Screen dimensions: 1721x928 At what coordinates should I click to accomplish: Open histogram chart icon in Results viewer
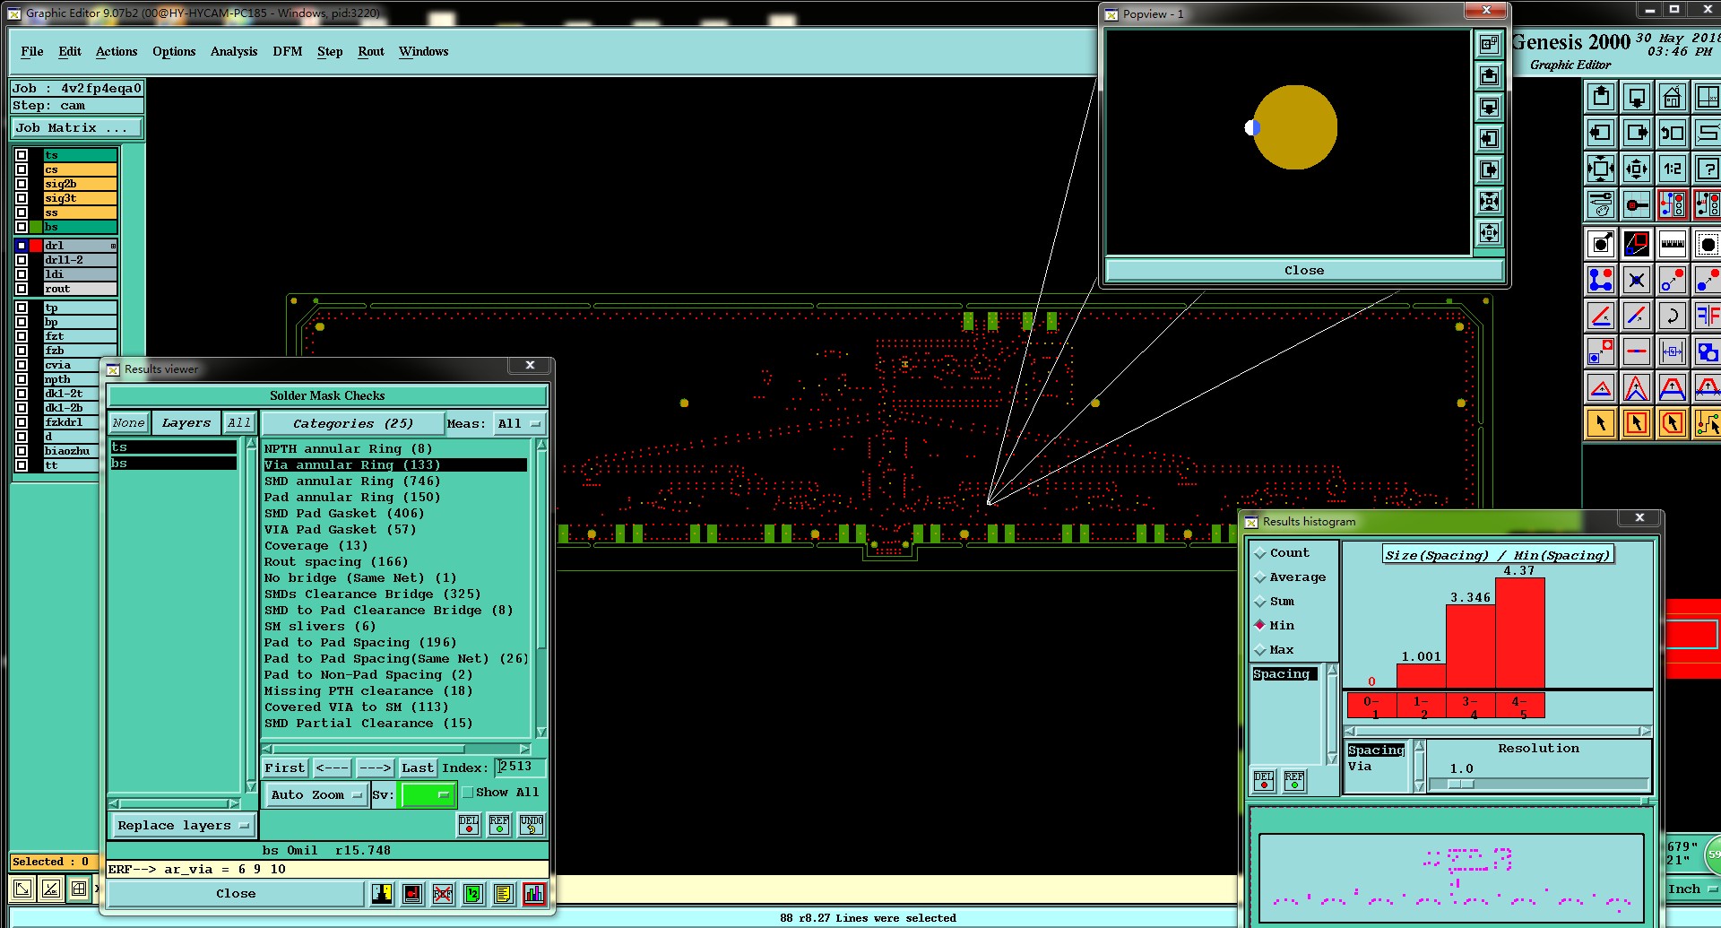pyautogui.click(x=534, y=894)
